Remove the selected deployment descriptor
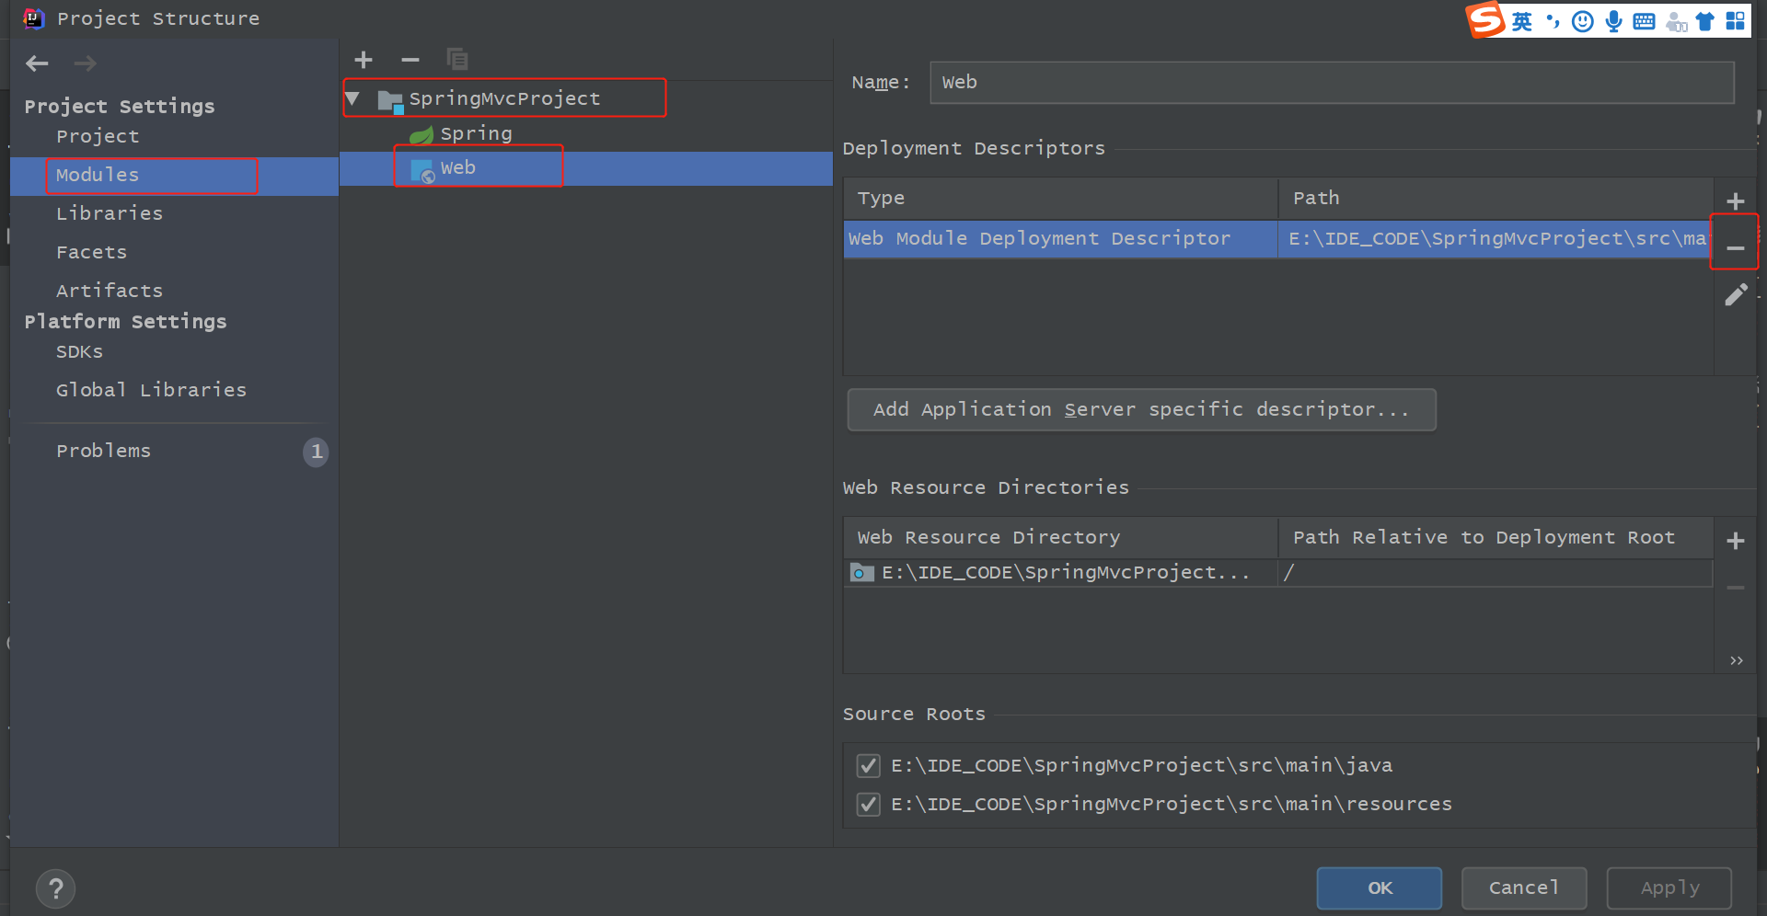 point(1736,248)
